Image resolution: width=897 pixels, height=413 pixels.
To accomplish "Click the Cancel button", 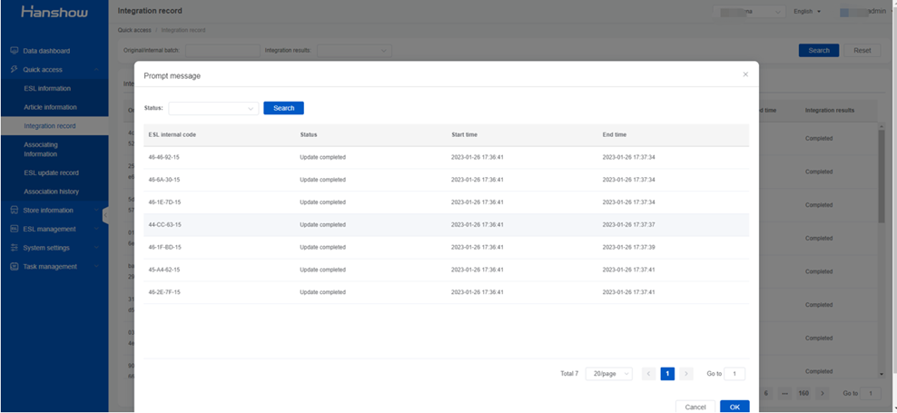I will pyautogui.click(x=695, y=407).
